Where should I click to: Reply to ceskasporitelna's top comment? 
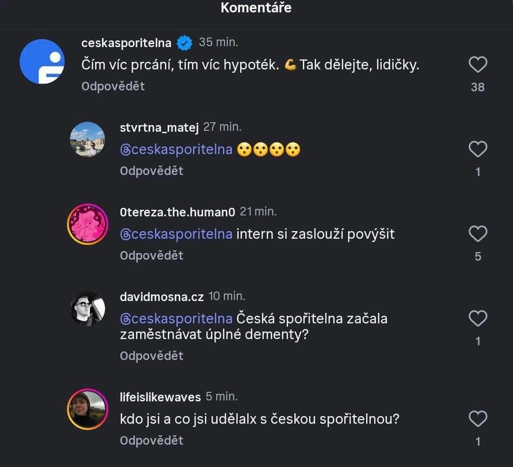113,86
